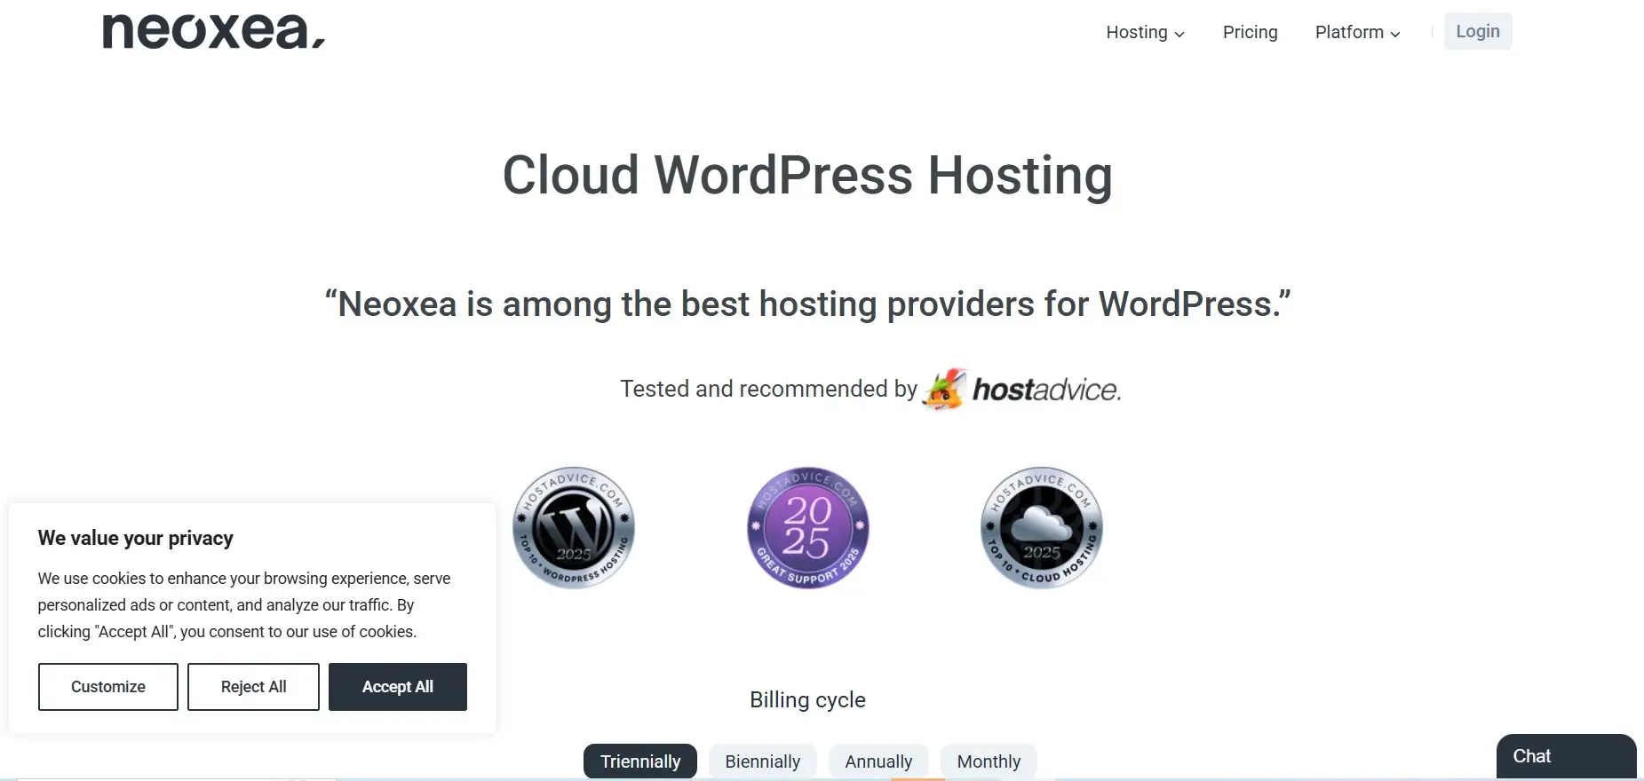This screenshot has height=781, width=1644.
Task: Accept all cookies
Action: [398, 687]
